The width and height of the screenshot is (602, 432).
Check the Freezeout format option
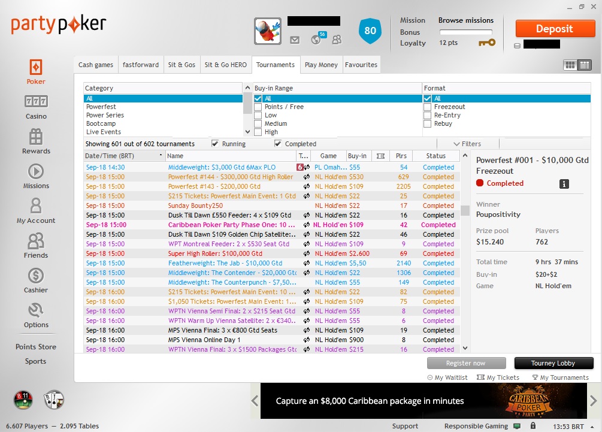(427, 107)
